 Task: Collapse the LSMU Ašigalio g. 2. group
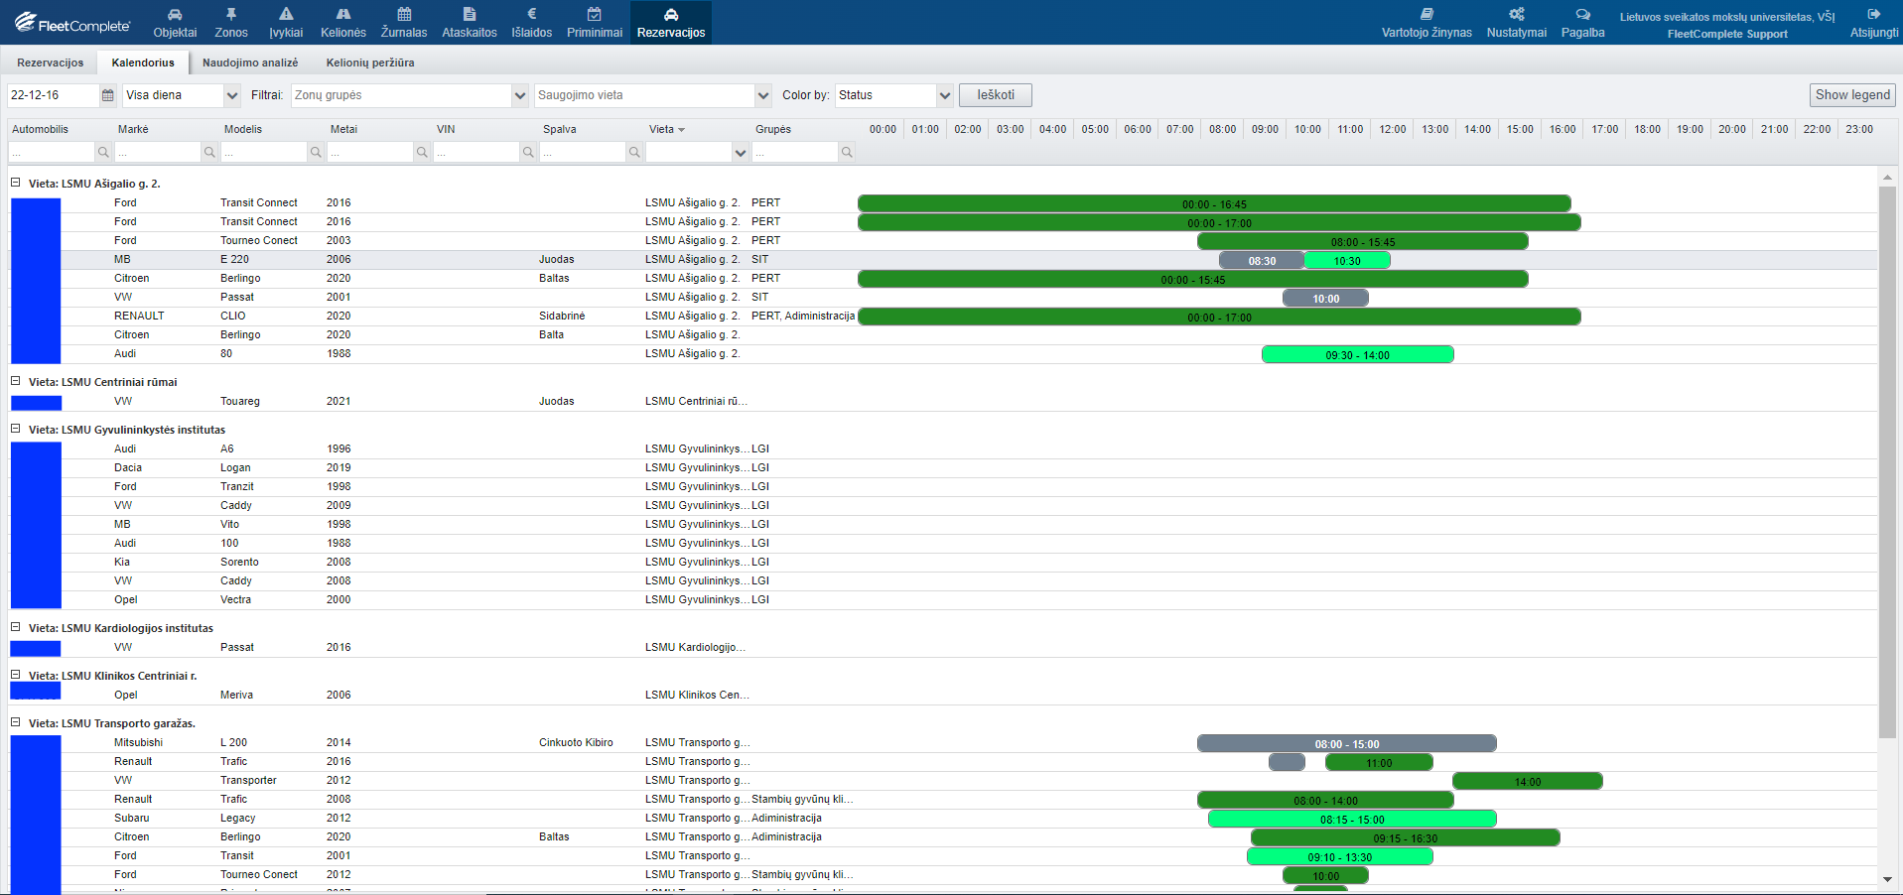[x=16, y=183]
